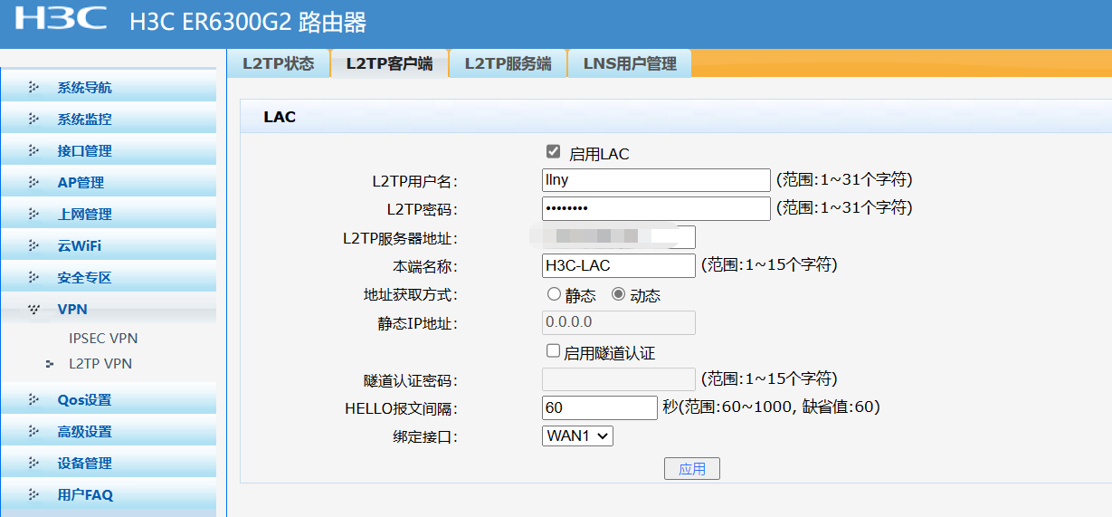
Task: Collapse the VPN menu section
Action: [x=109, y=310]
